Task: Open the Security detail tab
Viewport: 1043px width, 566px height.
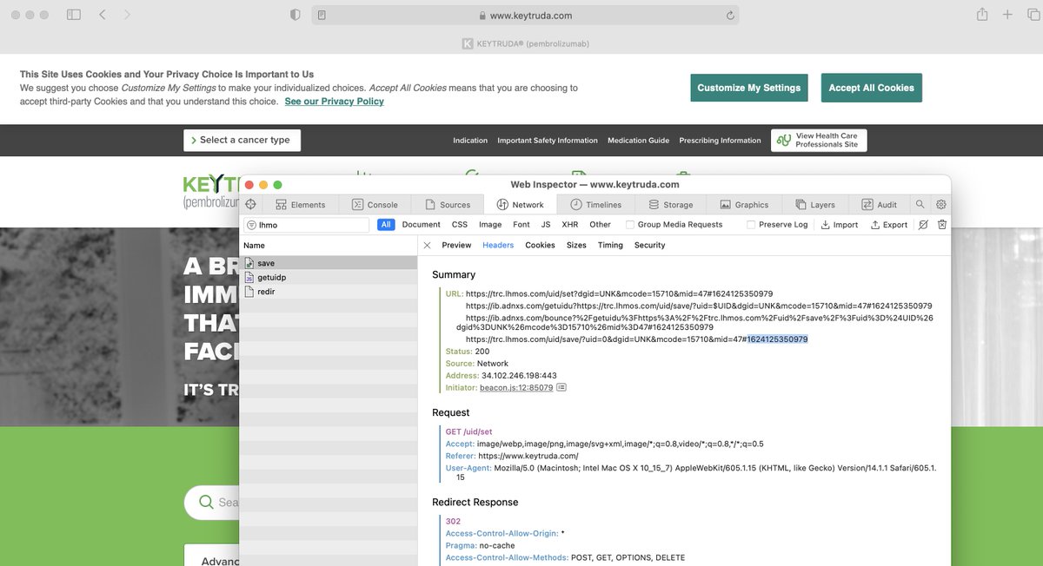Action: click(x=649, y=246)
